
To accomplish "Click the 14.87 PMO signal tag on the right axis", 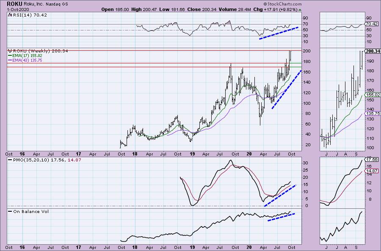I will (x=372, y=171).
